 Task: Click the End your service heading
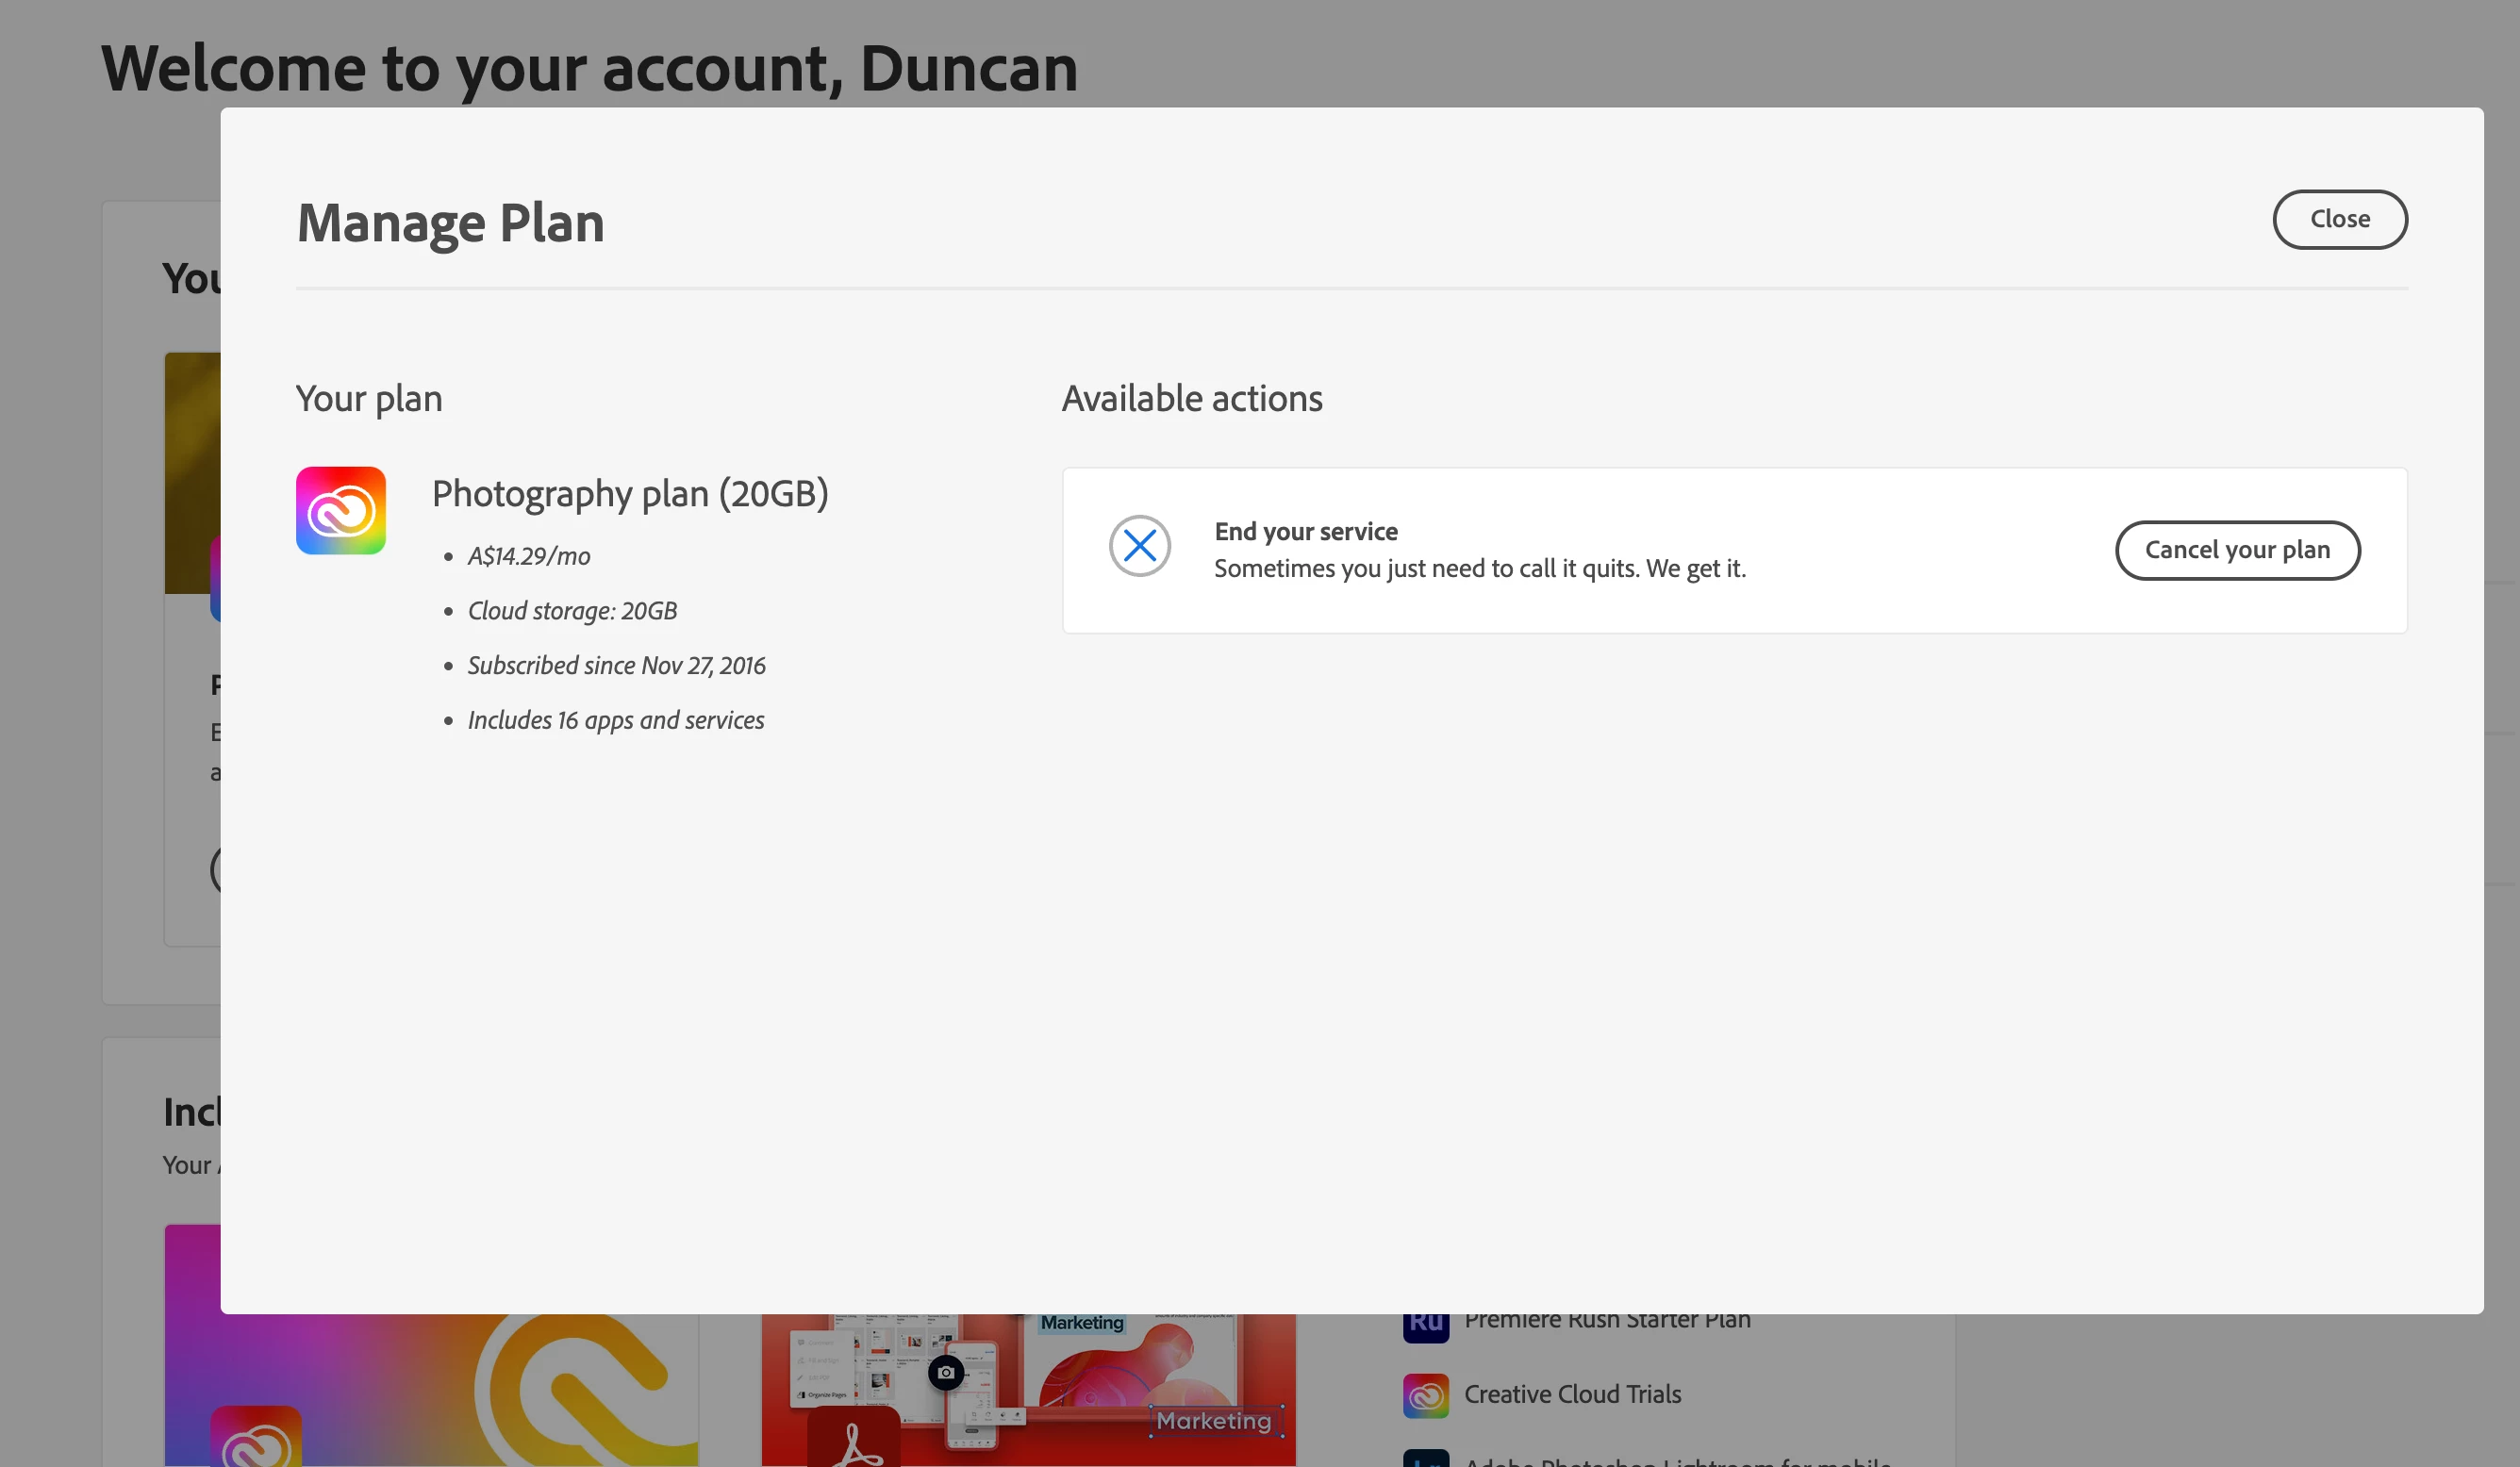(x=1305, y=531)
